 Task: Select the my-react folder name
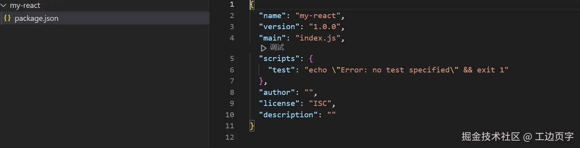[x=25, y=6]
